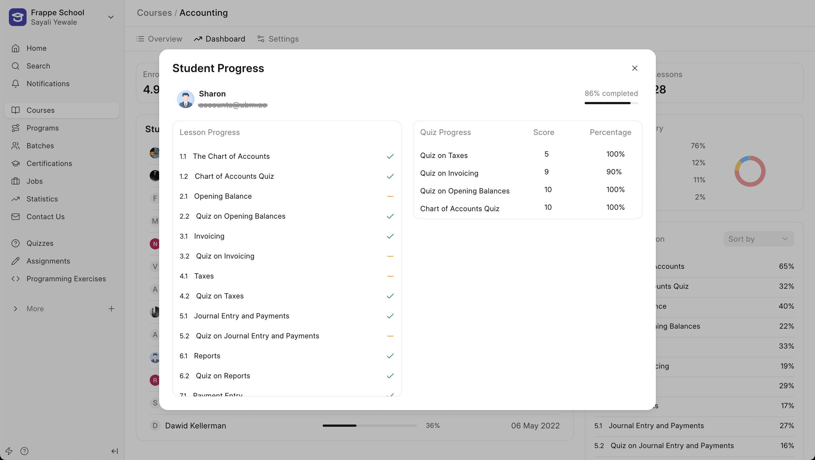Click the Jobs briefcase icon
The image size is (815, 460).
(x=16, y=181)
